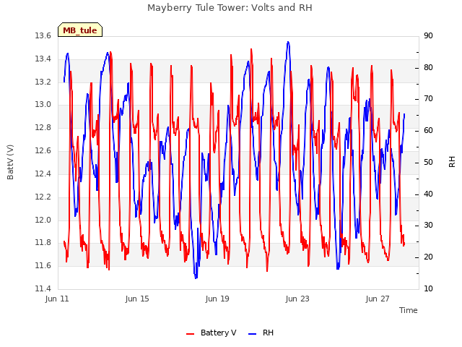Image resolution: width=462 pixels, height=347 pixels.
Task: Toggle the RH legend entry
Action: 261,333
